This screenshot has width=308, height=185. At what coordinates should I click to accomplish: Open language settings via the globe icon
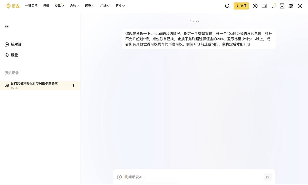point(291,6)
